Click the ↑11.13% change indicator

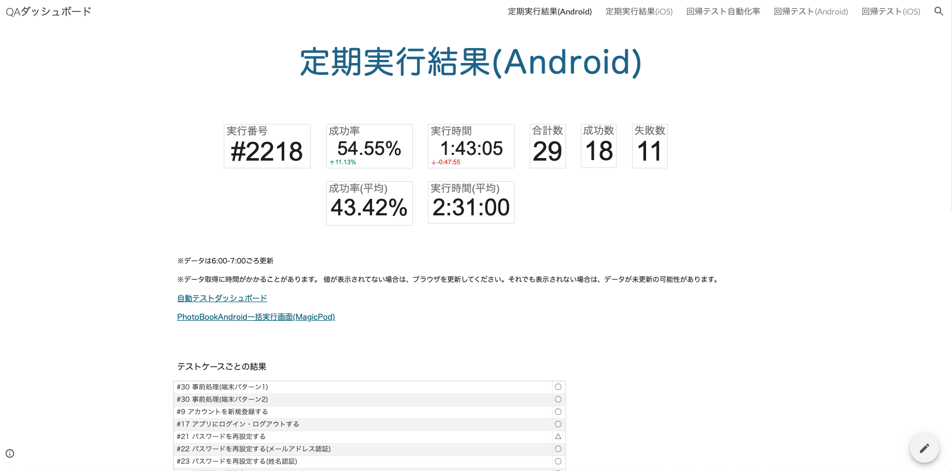(x=342, y=162)
